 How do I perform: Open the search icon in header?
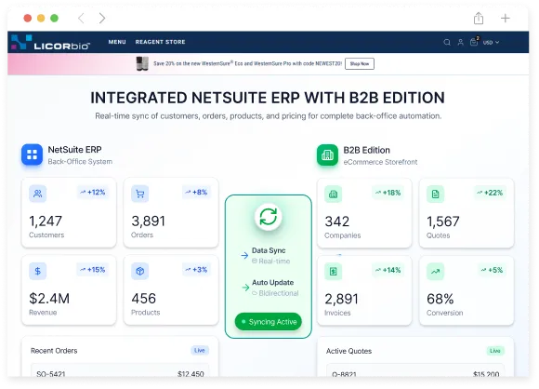[447, 42]
